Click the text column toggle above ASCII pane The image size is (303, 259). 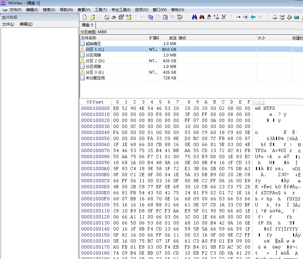coord(259,102)
